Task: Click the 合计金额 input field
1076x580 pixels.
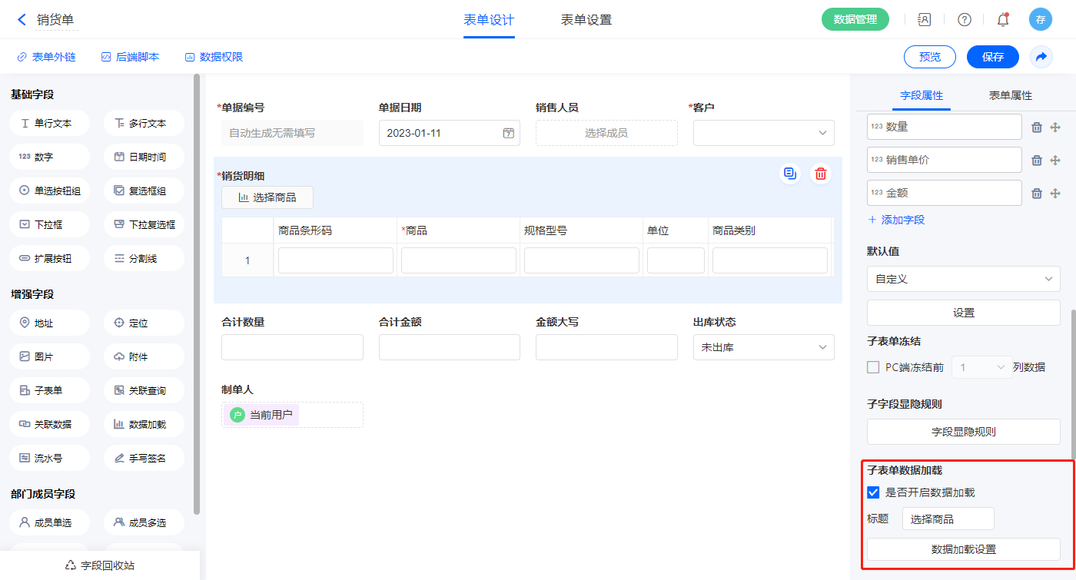Action: (x=449, y=347)
